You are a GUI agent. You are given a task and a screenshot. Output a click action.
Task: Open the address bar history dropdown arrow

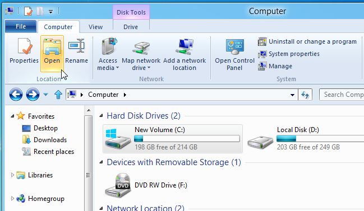pyautogui.click(x=293, y=95)
